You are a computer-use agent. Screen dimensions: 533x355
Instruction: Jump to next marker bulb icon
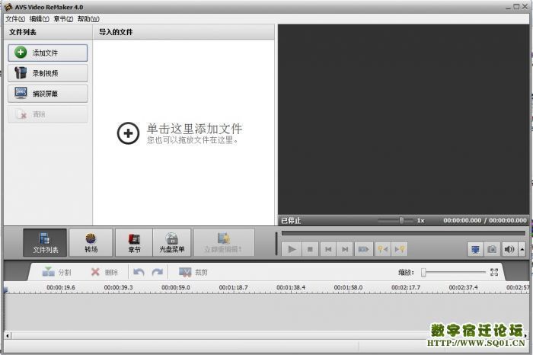(x=399, y=249)
